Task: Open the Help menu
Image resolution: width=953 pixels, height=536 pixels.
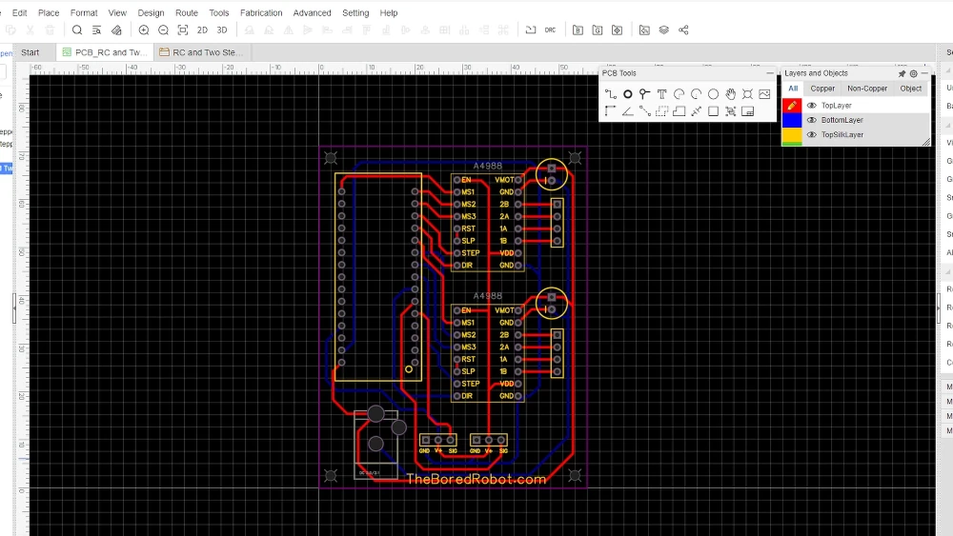Action: click(x=389, y=12)
